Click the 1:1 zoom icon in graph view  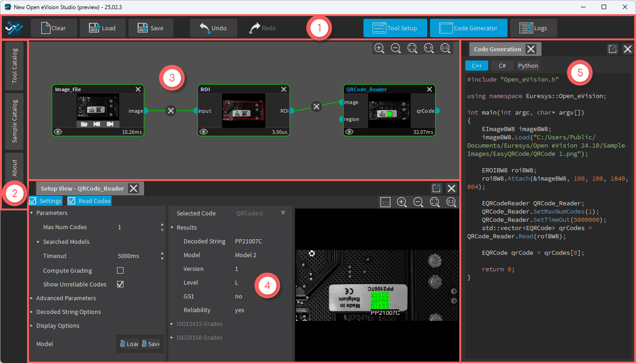[x=445, y=48]
